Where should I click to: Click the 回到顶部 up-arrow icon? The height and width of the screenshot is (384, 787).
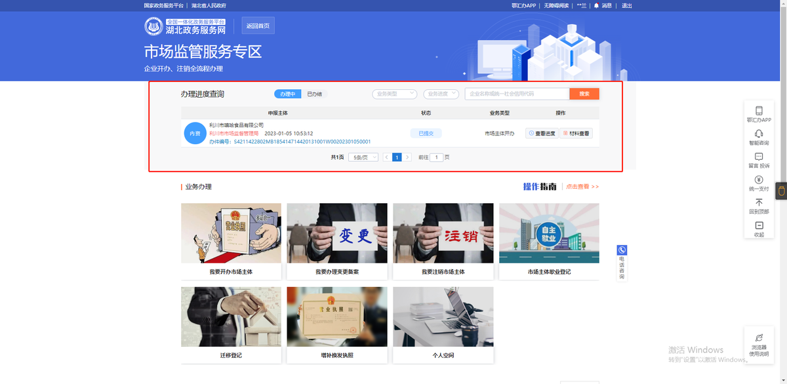tap(759, 202)
